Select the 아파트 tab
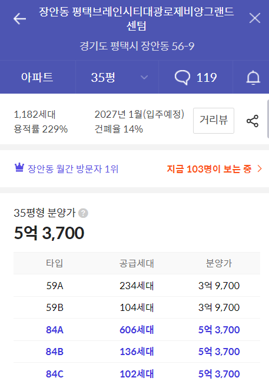 [x=38, y=77]
